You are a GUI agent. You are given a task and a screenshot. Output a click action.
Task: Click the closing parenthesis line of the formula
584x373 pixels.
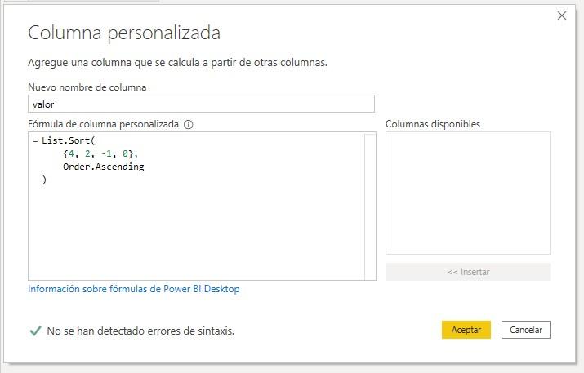pyautogui.click(x=44, y=180)
